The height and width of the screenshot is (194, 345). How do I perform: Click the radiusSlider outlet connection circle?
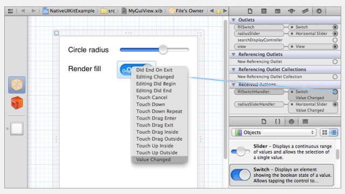(335, 33)
